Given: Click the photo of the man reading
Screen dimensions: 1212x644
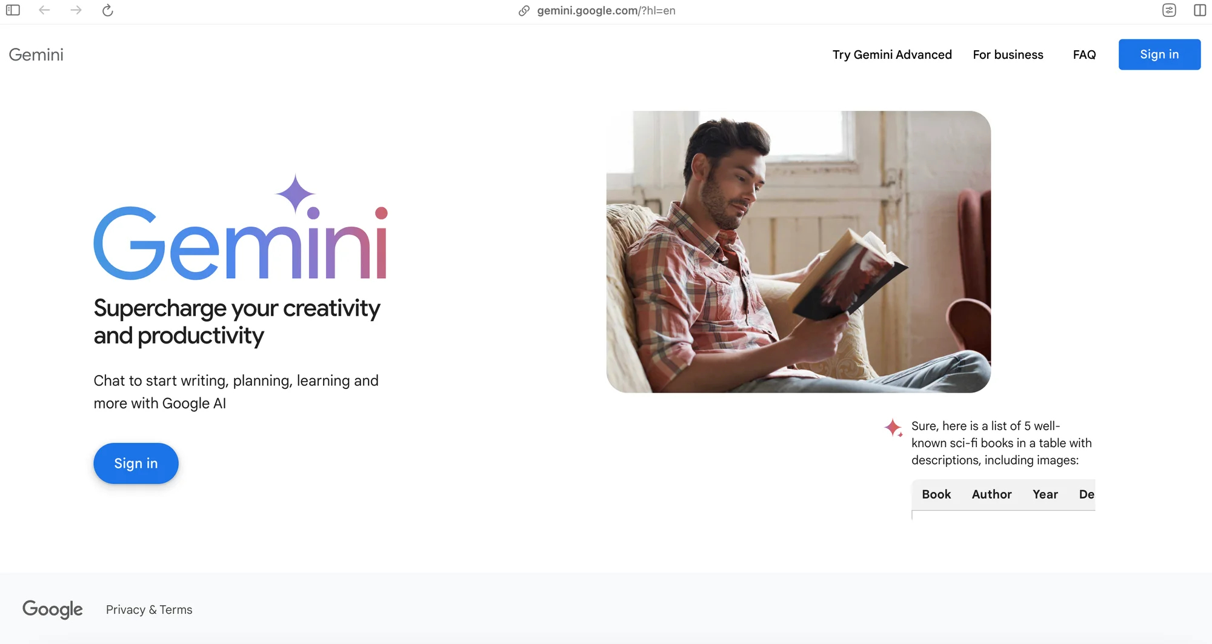Looking at the screenshot, I should click(798, 251).
